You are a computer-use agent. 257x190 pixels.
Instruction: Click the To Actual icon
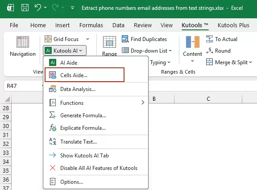coord(209,39)
